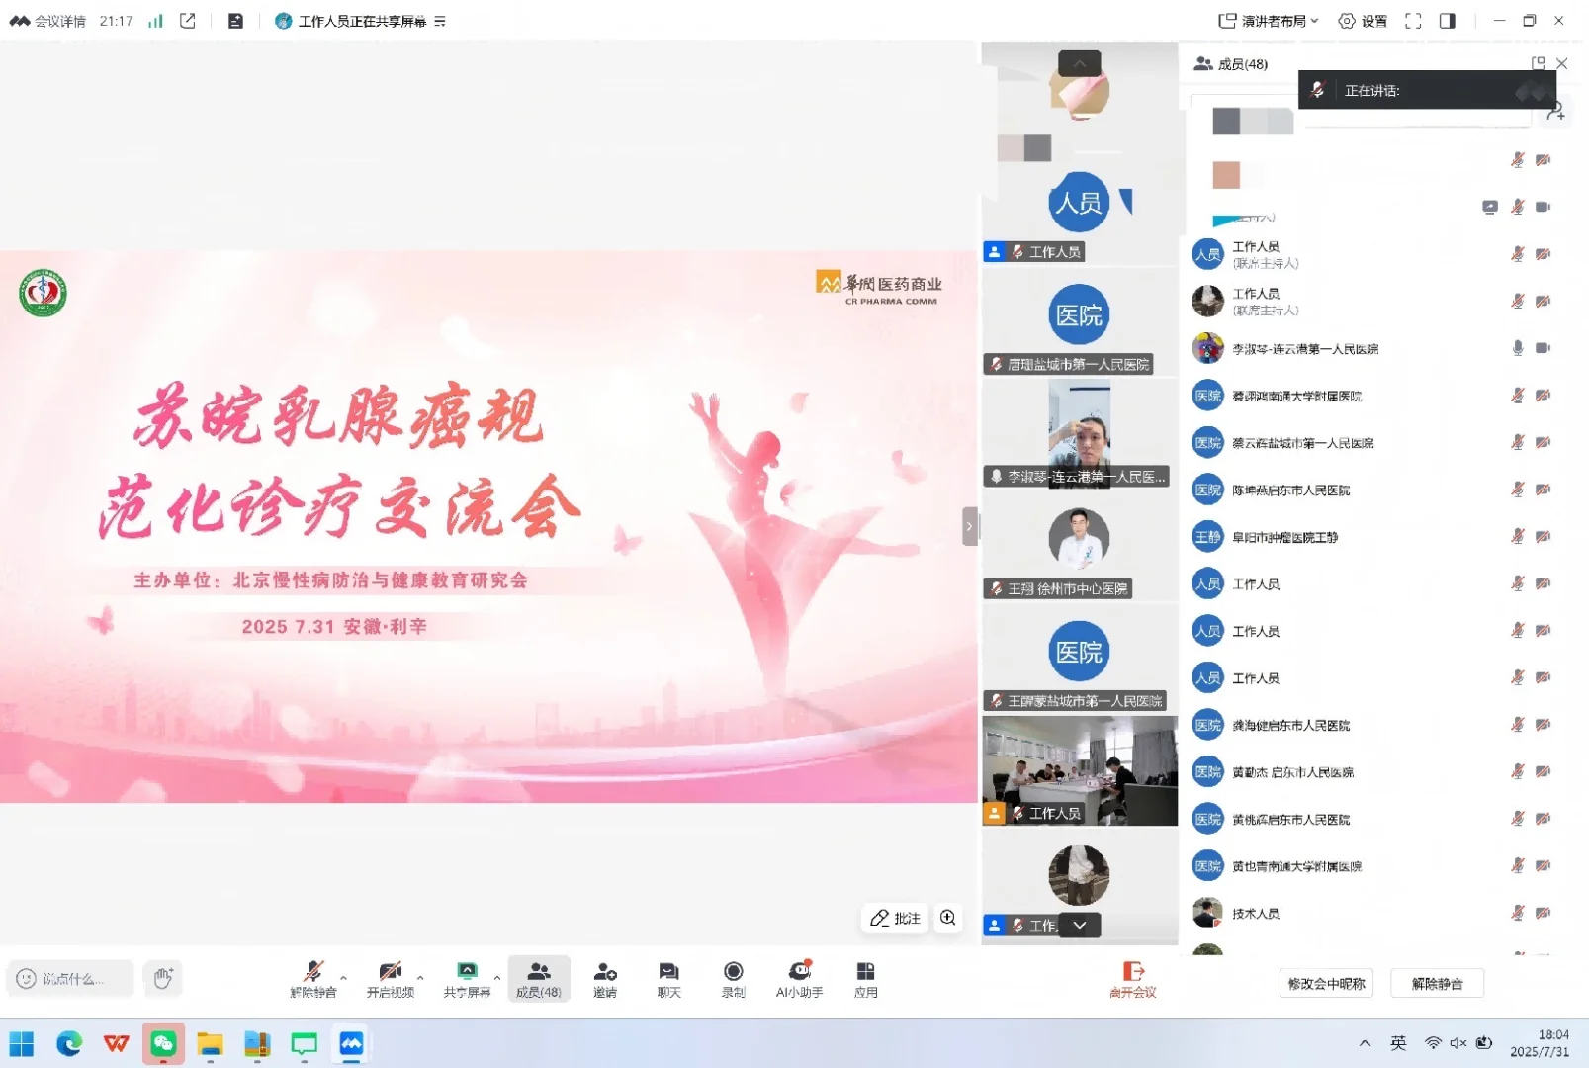The width and height of the screenshot is (1589, 1068).
Task: Toggle camera for 李淑琴-连云港第一人民医院
Action: (1544, 348)
